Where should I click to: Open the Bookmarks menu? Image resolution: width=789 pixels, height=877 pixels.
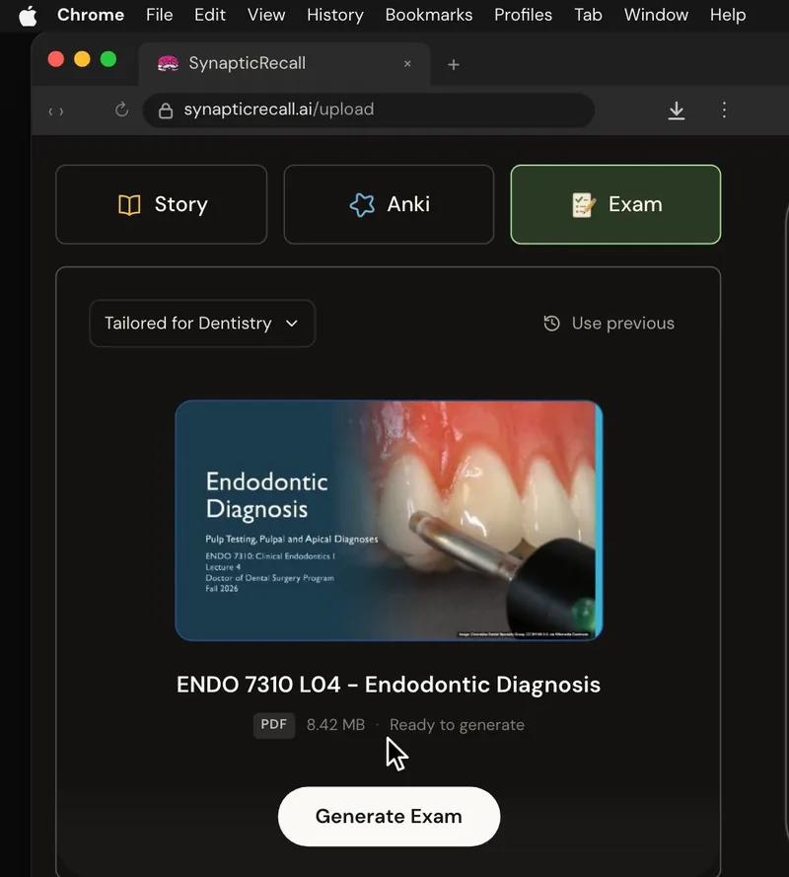[x=429, y=15]
